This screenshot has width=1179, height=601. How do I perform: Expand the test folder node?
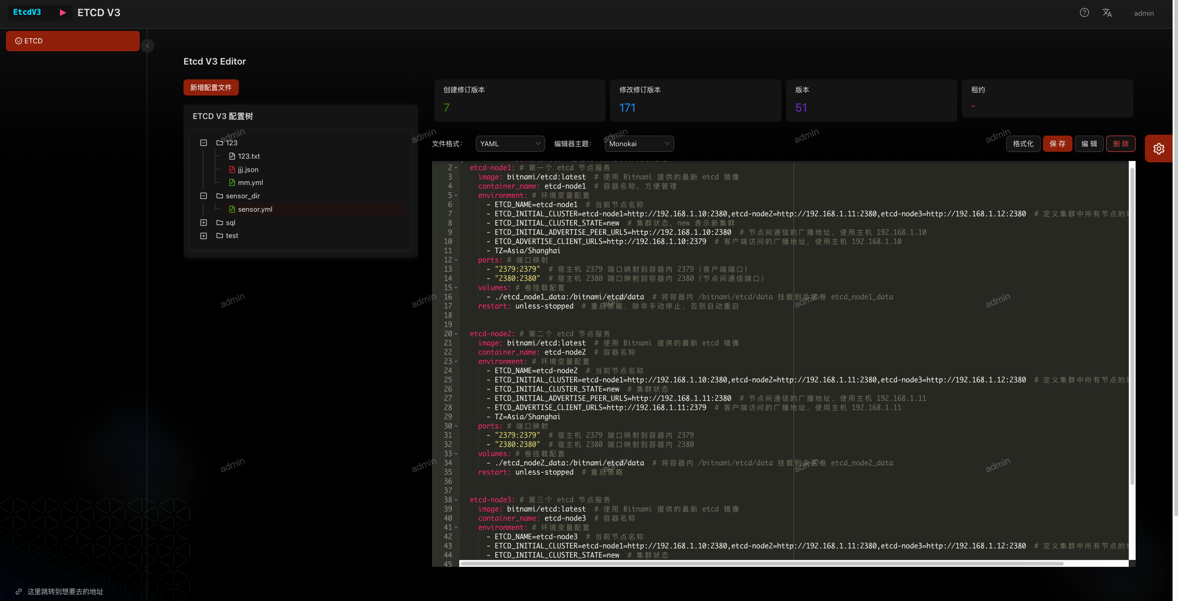click(x=203, y=236)
